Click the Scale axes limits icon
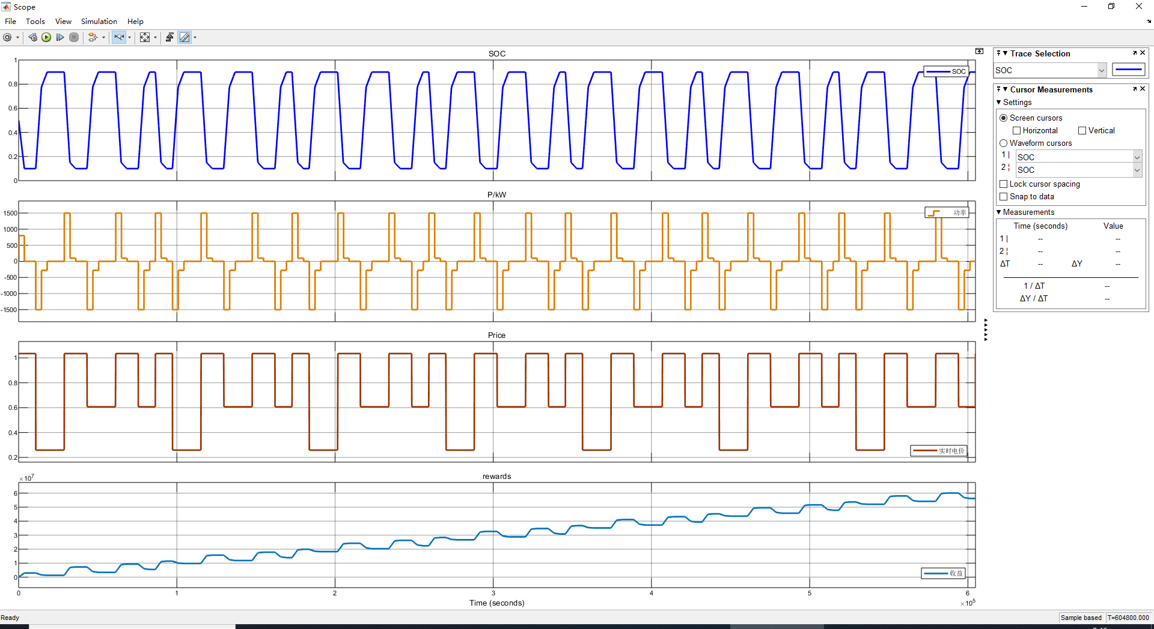The image size is (1154, 629). coord(145,37)
